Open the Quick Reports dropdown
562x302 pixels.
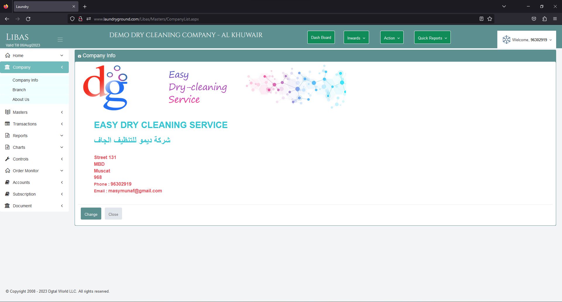point(432,37)
